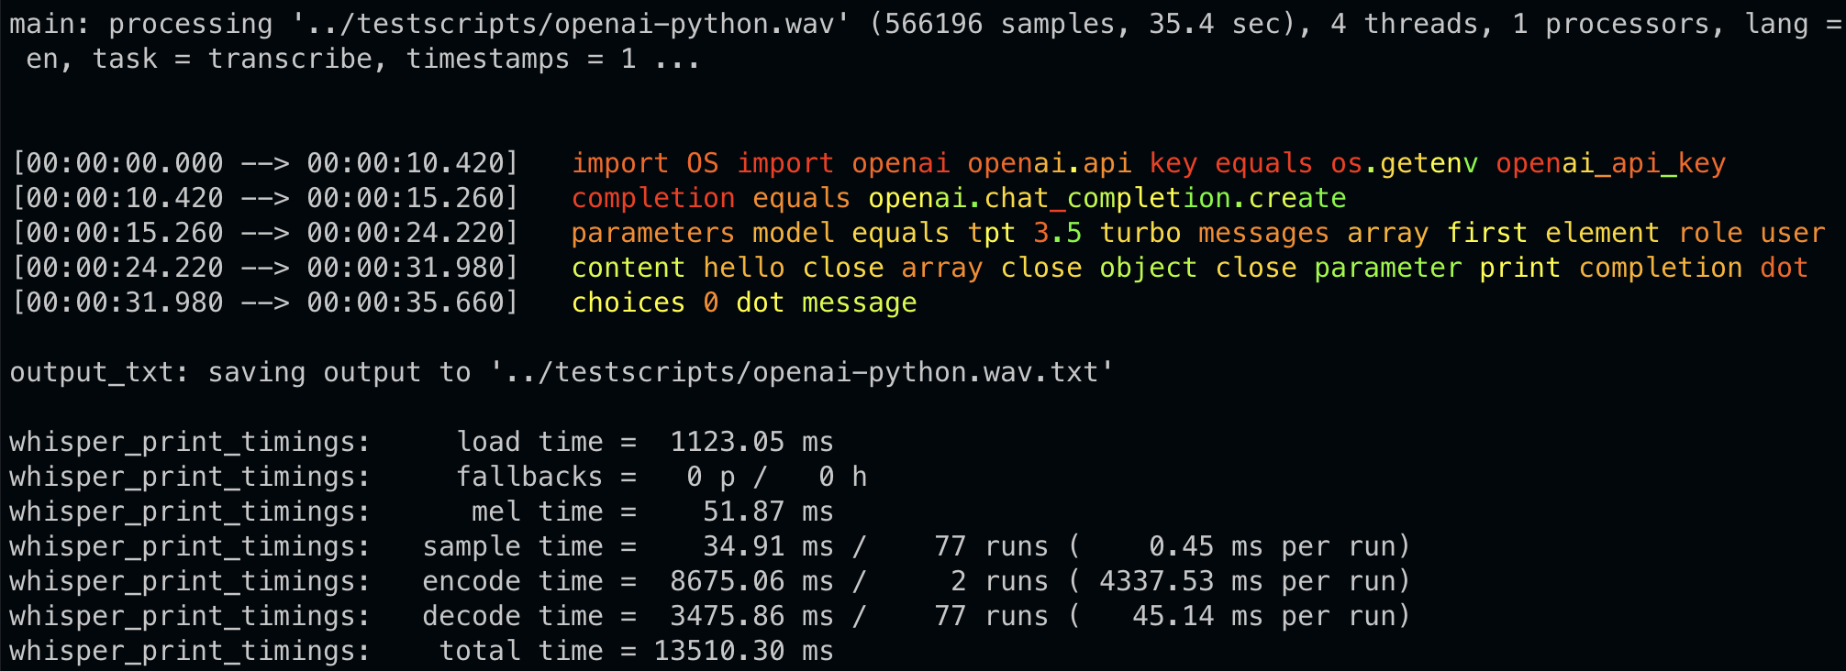Screen dimensions: 1846x671
Task: Click 'import OS' at first transcript line start
Action: pyautogui.click(x=645, y=164)
